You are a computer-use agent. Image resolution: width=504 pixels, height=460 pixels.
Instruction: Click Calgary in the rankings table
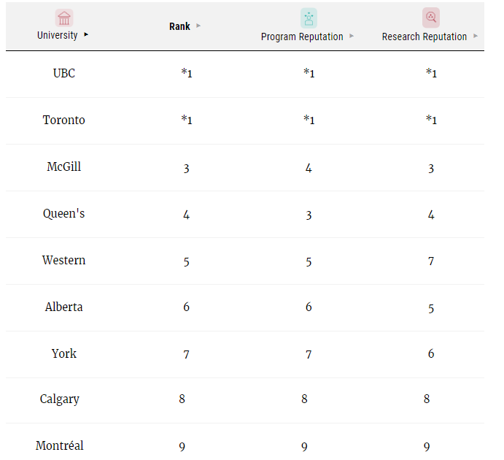pos(60,399)
